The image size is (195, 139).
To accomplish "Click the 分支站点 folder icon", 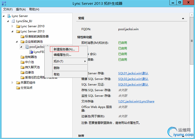I will click(18, 88).
